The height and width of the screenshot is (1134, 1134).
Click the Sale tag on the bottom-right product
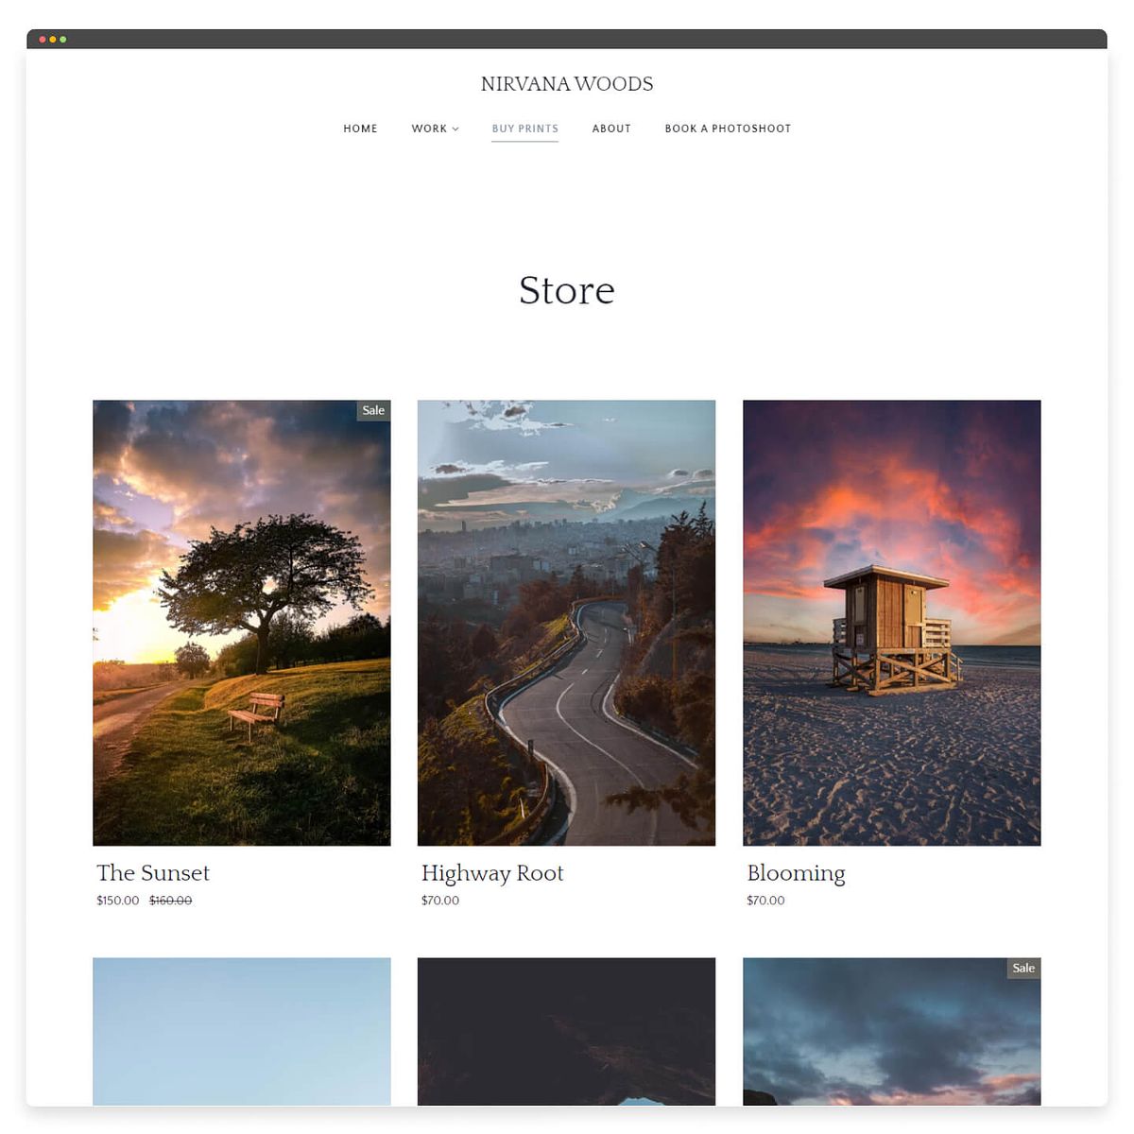tap(1022, 968)
